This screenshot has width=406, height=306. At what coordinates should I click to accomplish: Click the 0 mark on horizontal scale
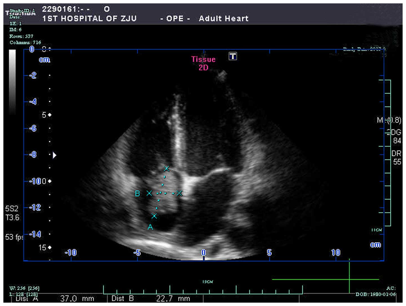203,253
